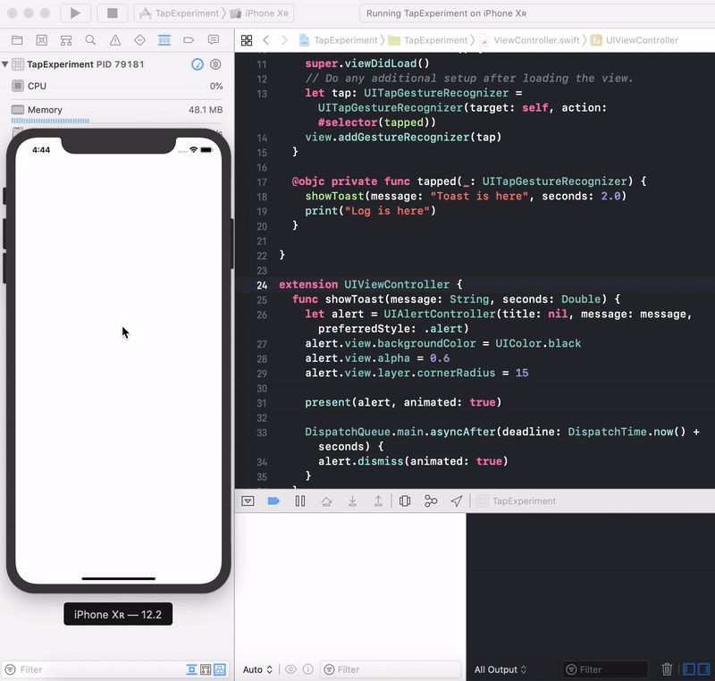
Task: Stop the running TapExperiment app
Action: tap(113, 13)
